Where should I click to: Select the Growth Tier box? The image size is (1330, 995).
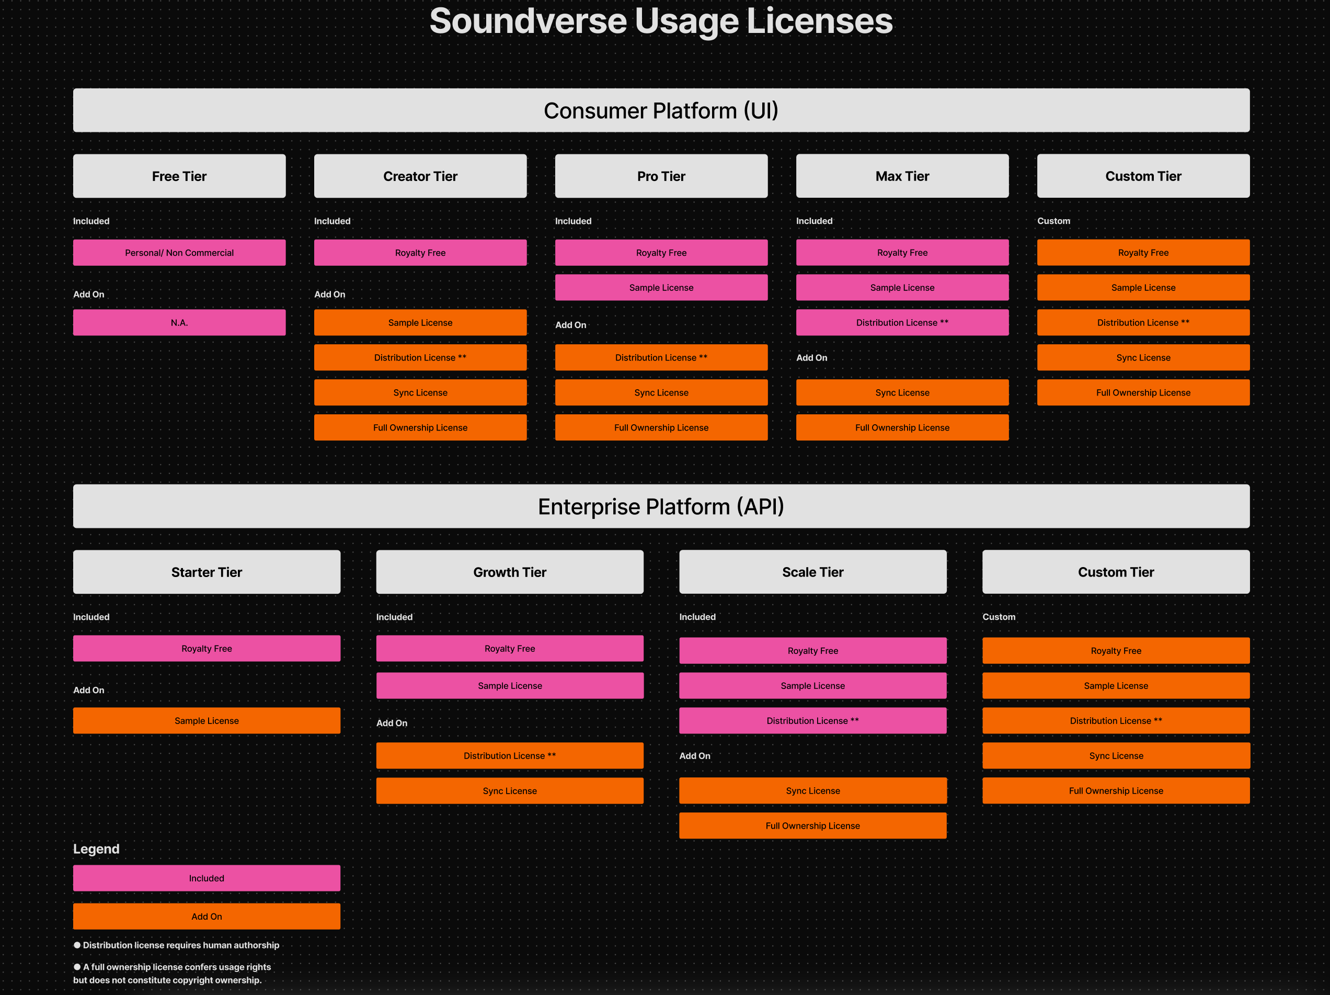(x=509, y=572)
